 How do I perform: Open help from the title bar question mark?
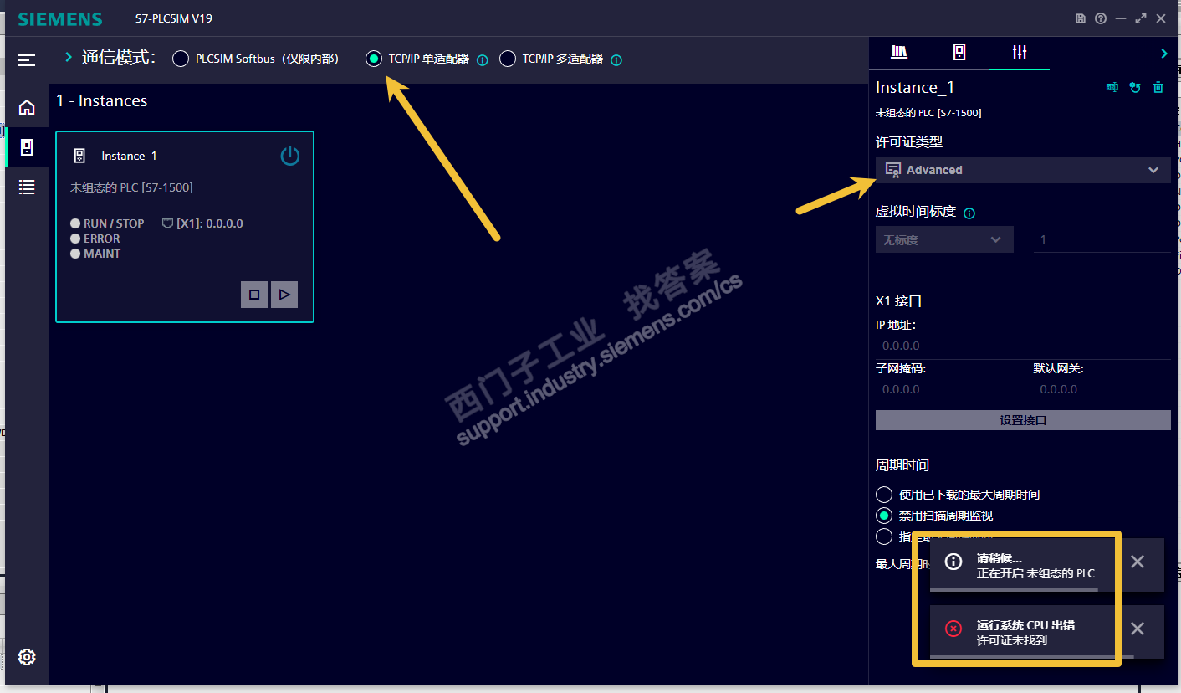pos(1101,18)
